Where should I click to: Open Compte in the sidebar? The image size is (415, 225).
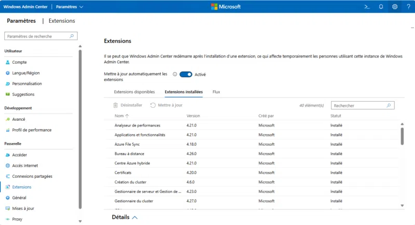point(19,62)
